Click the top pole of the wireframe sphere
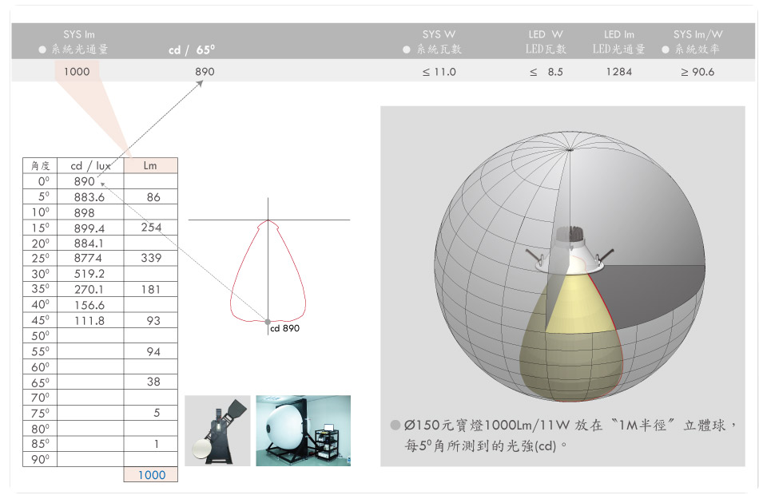This screenshot has height=499, width=767. pyautogui.click(x=569, y=149)
